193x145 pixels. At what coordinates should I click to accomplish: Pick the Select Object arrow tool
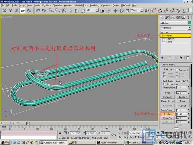click(71, 11)
